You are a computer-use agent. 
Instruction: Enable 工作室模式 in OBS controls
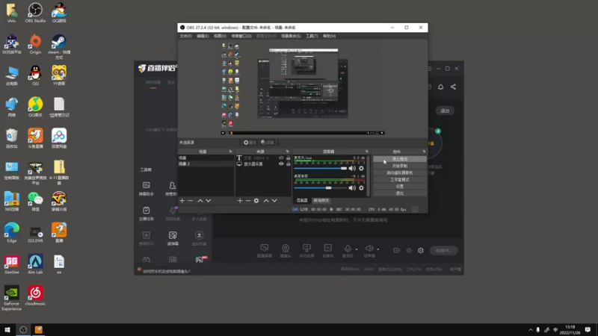[400, 179]
